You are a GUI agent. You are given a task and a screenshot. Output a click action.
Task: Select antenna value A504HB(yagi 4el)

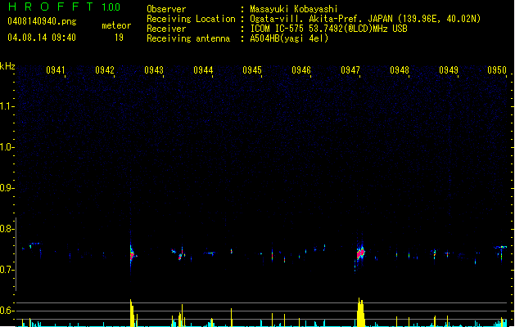(x=289, y=38)
